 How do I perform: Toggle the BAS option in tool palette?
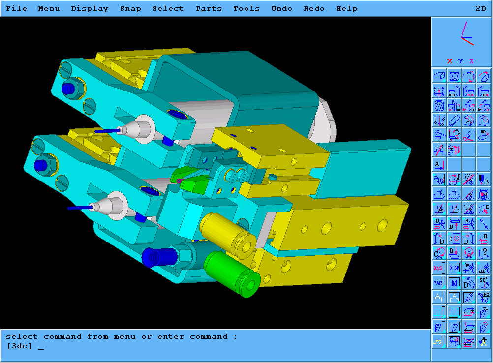pyautogui.click(x=439, y=268)
